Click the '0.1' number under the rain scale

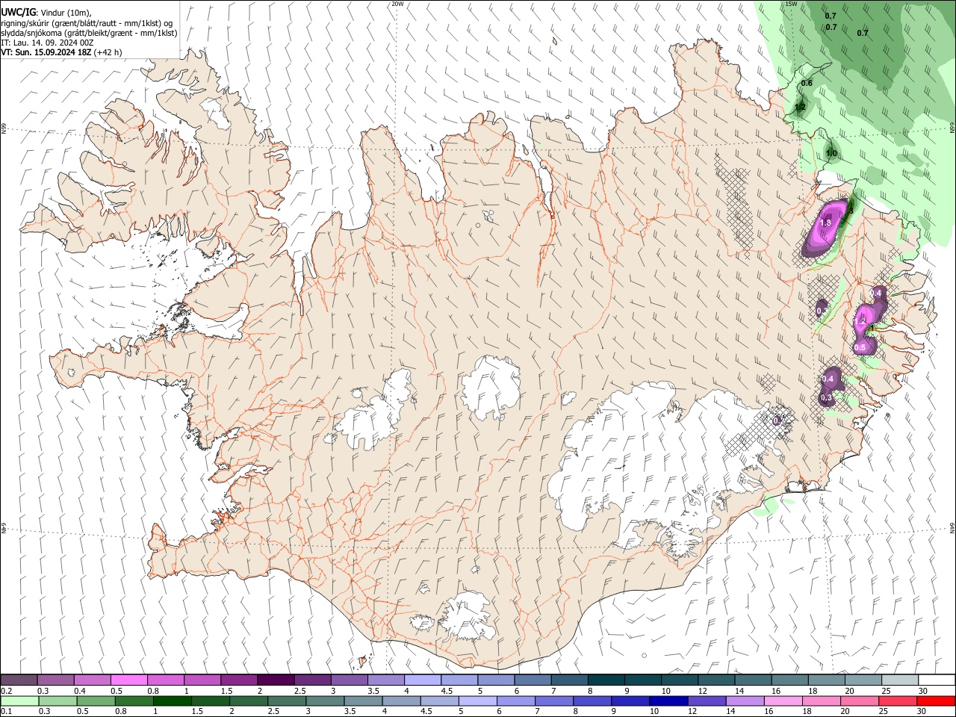pos(7,711)
